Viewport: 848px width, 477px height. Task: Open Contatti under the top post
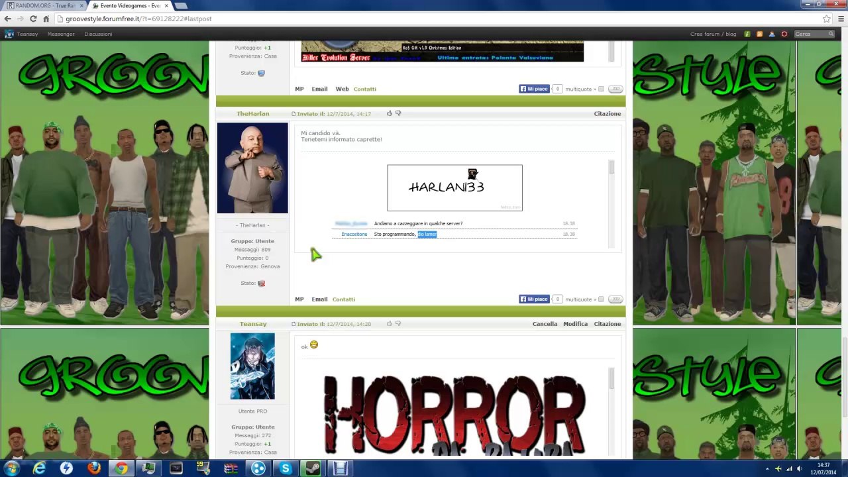(364, 89)
